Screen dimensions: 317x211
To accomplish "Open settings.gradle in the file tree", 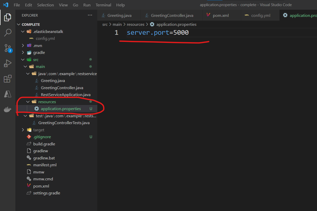I will click(47, 193).
